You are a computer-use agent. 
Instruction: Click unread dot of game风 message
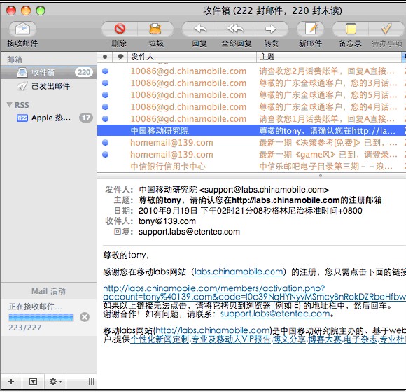[106, 154]
